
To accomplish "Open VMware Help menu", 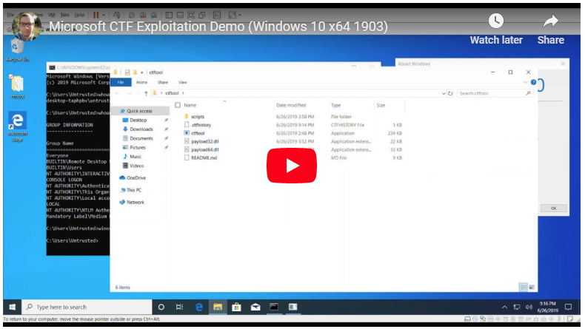I will pyautogui.click(x=79, y=15).
